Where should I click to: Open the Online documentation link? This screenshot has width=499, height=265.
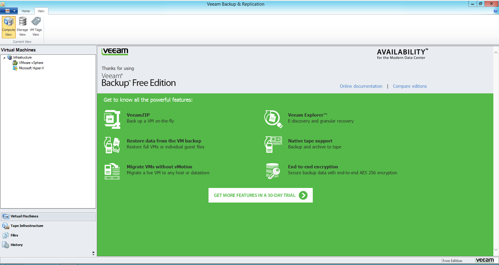pos(361,86)
